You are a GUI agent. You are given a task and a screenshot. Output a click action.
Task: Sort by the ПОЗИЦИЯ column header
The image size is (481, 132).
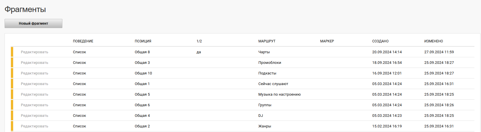point(143,41)
